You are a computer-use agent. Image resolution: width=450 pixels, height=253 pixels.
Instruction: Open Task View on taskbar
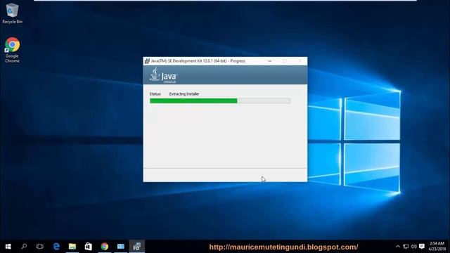pyautogui.click(x=40, y=247)
